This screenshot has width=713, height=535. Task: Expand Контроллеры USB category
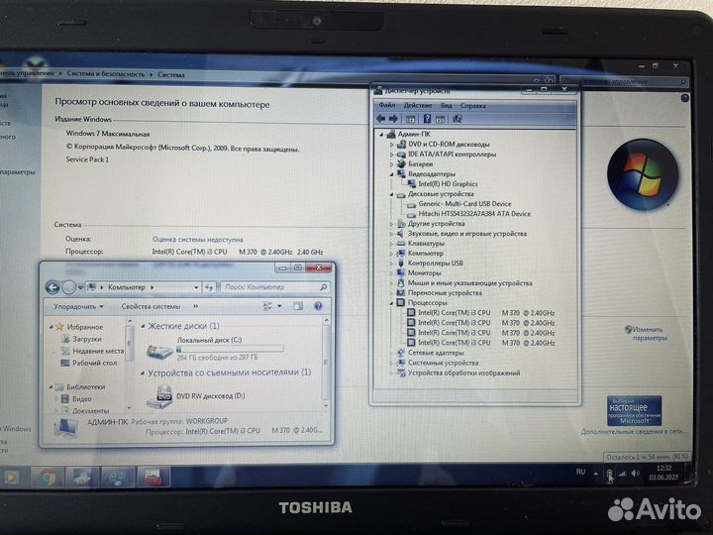[x=391, y=264]
